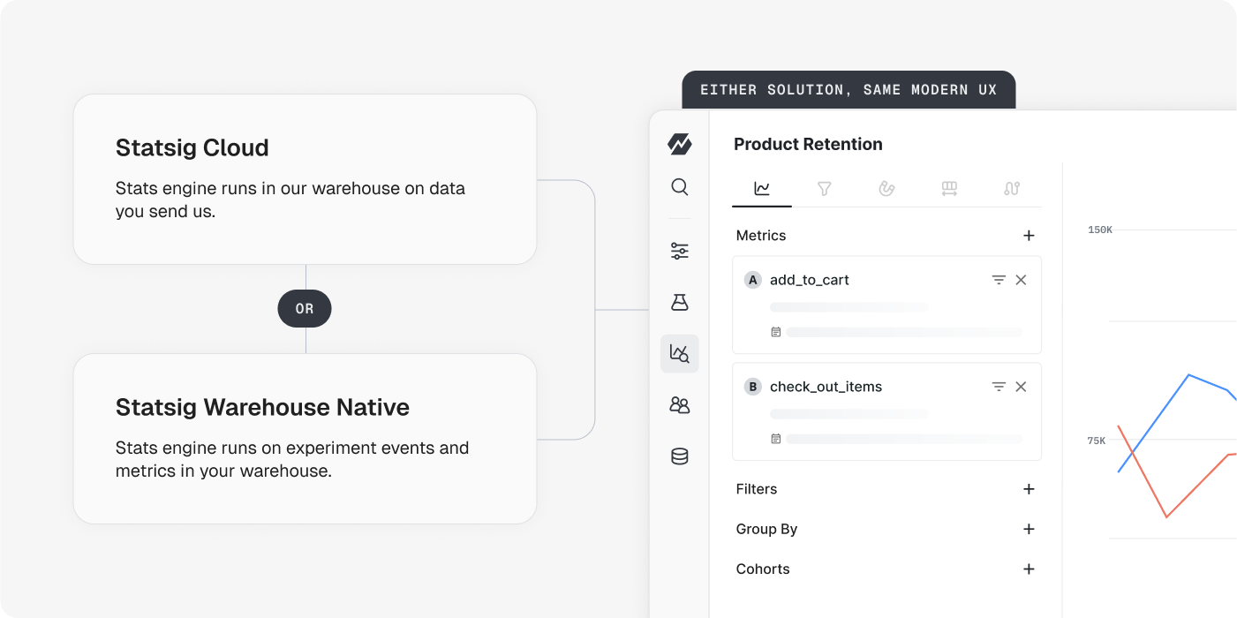Select the B badge of check_out_items
Image resolution: width=1237 pixels, height=618 pixels.
[x=753, y=387]
